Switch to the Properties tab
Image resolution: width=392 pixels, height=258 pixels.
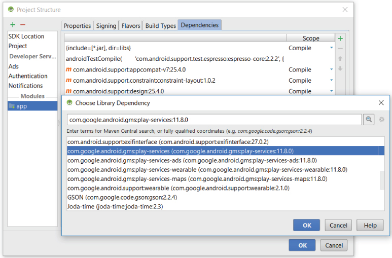[77, 26]
